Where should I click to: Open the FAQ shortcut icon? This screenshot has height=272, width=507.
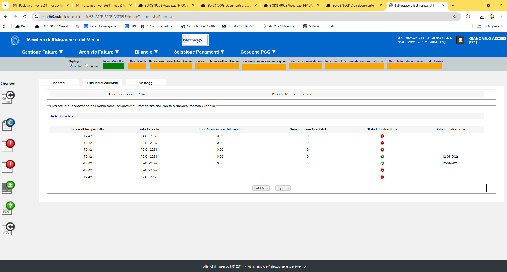pos(8,208)
